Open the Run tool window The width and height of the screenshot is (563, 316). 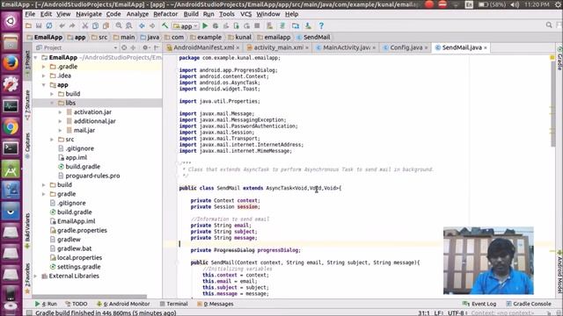(x=46, y=304)
